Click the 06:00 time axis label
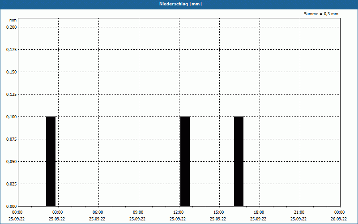Image resolution: width=358 pixels, height=224 pixels. tap(98, 212)
